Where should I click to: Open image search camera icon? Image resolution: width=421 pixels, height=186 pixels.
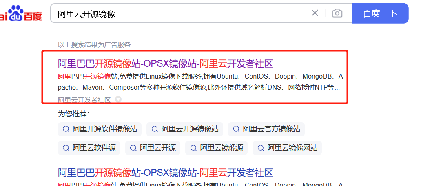[337, 13]
